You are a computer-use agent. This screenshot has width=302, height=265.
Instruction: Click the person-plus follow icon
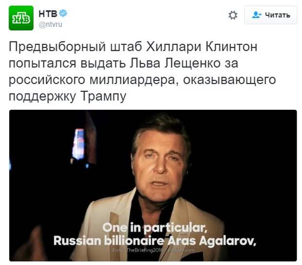(257, 15)
